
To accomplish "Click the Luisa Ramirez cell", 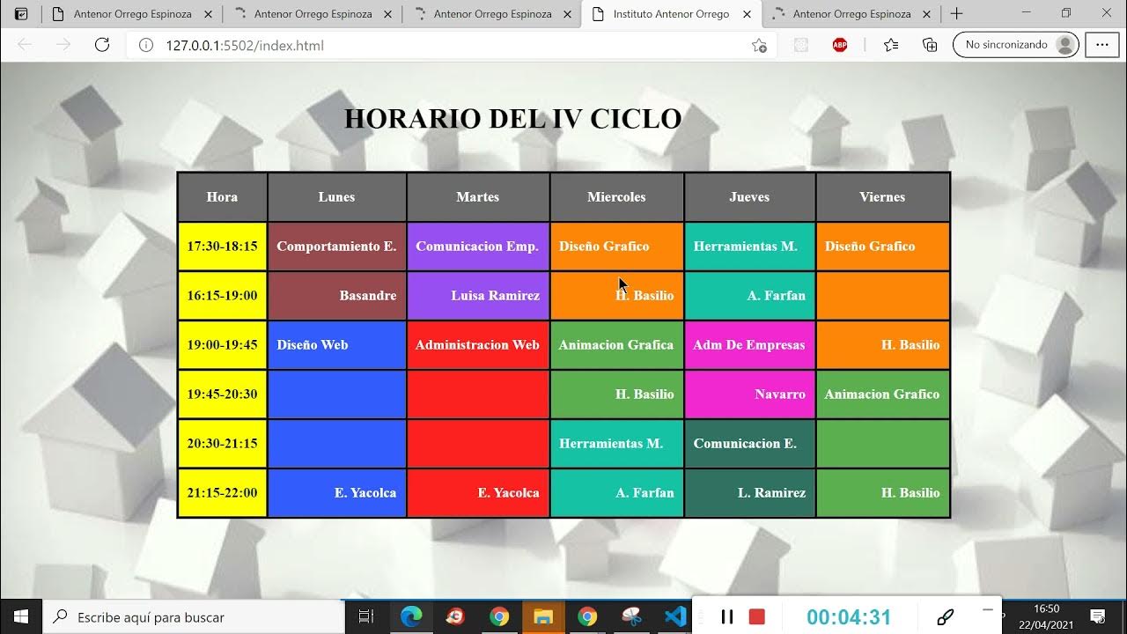I will point(478,296).
